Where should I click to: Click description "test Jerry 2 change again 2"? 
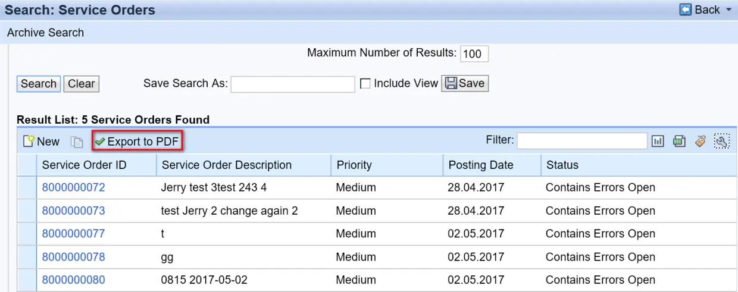pyautogui.click(x=229, y=211)
